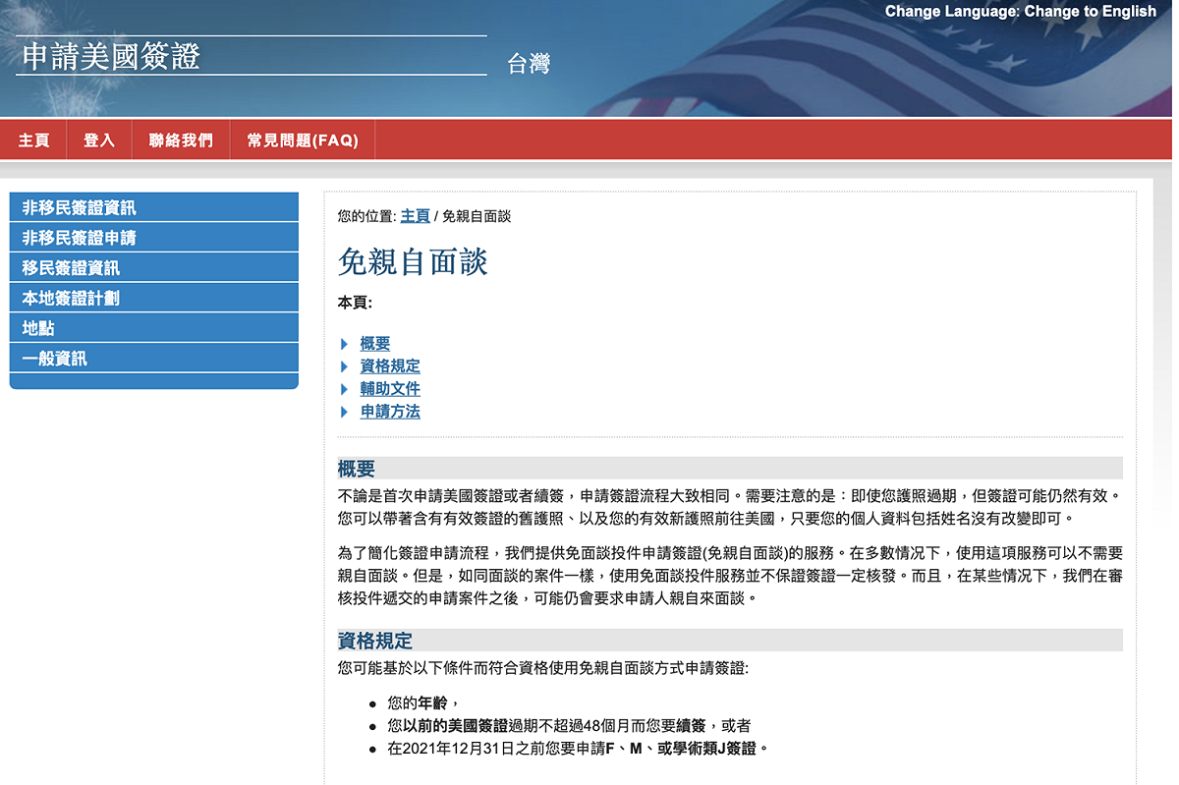The width and height of the screenshot is (1179, 785).
Task: Click the triangle bullet beside 輔助文件
Action: (345, 389)
